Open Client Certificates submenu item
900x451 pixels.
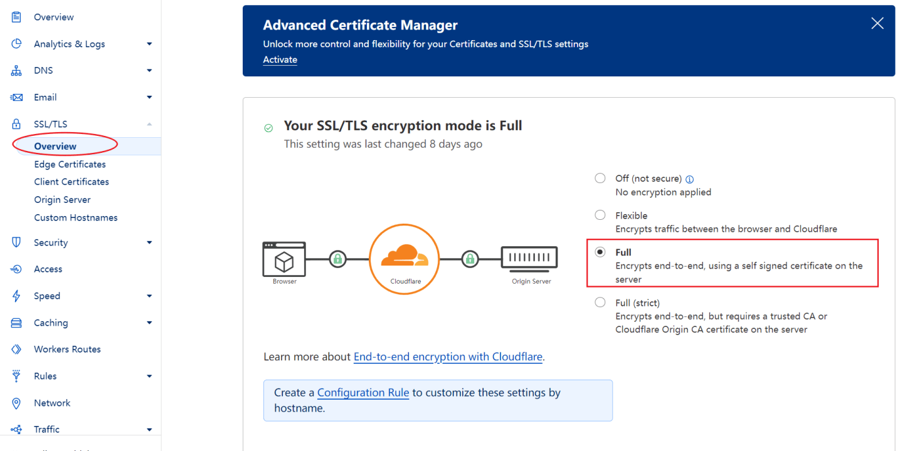(71, 182)
